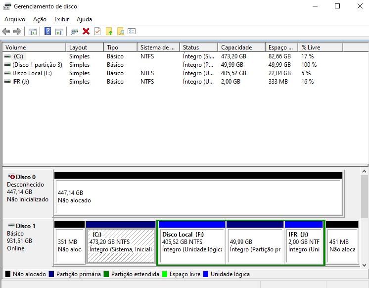Sort by the Status column header
This screenshot has height=288, width=369.
[x=199, y=48]
